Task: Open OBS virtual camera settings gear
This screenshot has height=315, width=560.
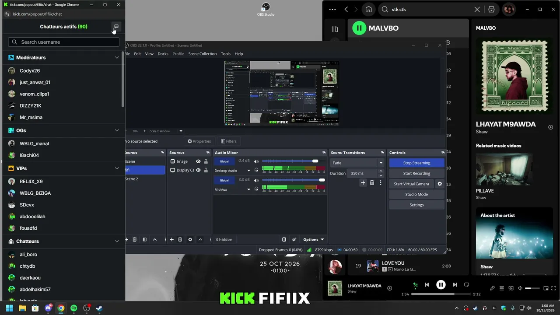Action: [x=440, y=184]
